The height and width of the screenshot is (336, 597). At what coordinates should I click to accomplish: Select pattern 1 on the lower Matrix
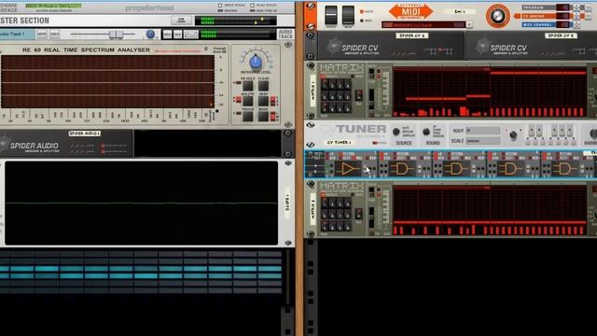(x=325, y=203)
